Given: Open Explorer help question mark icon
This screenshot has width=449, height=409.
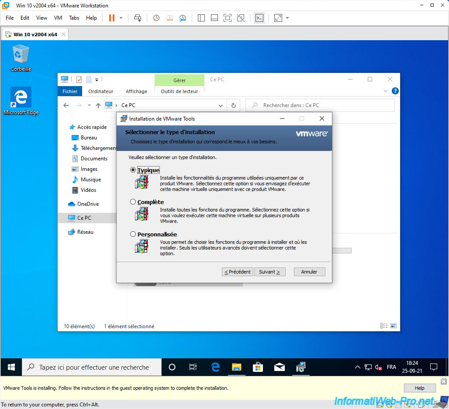Looking at the screenshot, I should [395, 91].
